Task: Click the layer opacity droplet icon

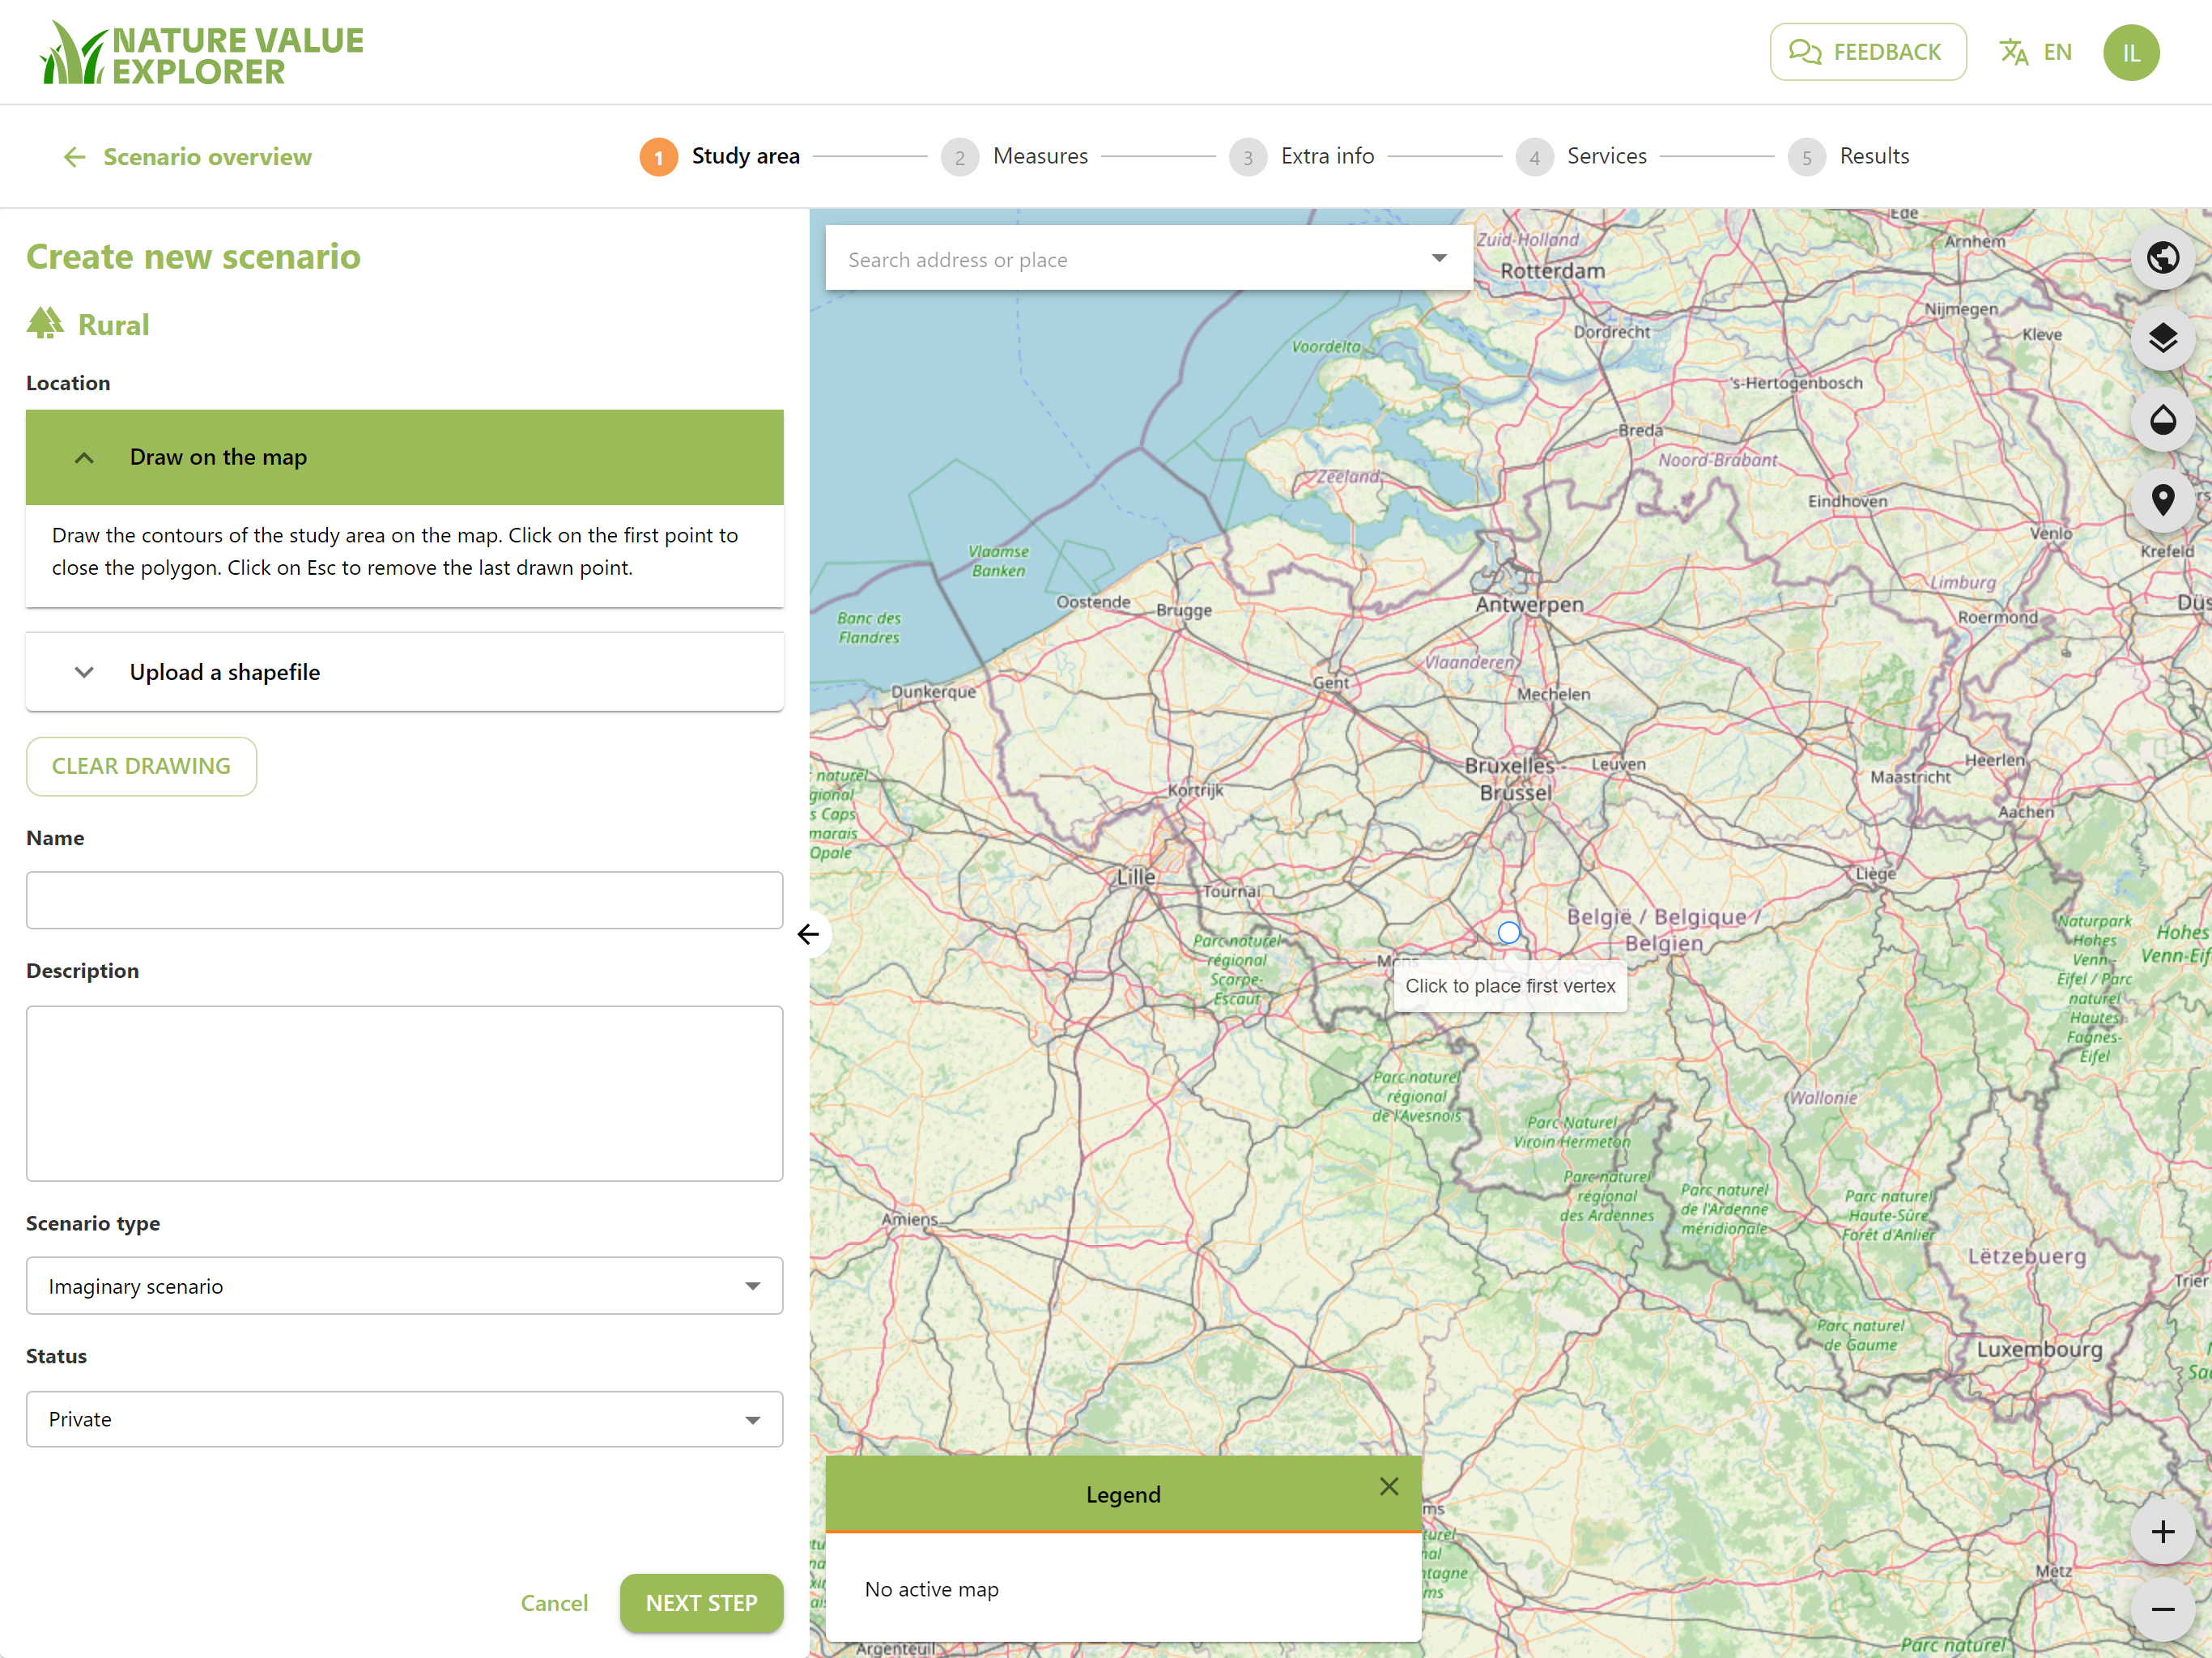Action: click(2163, 419)
